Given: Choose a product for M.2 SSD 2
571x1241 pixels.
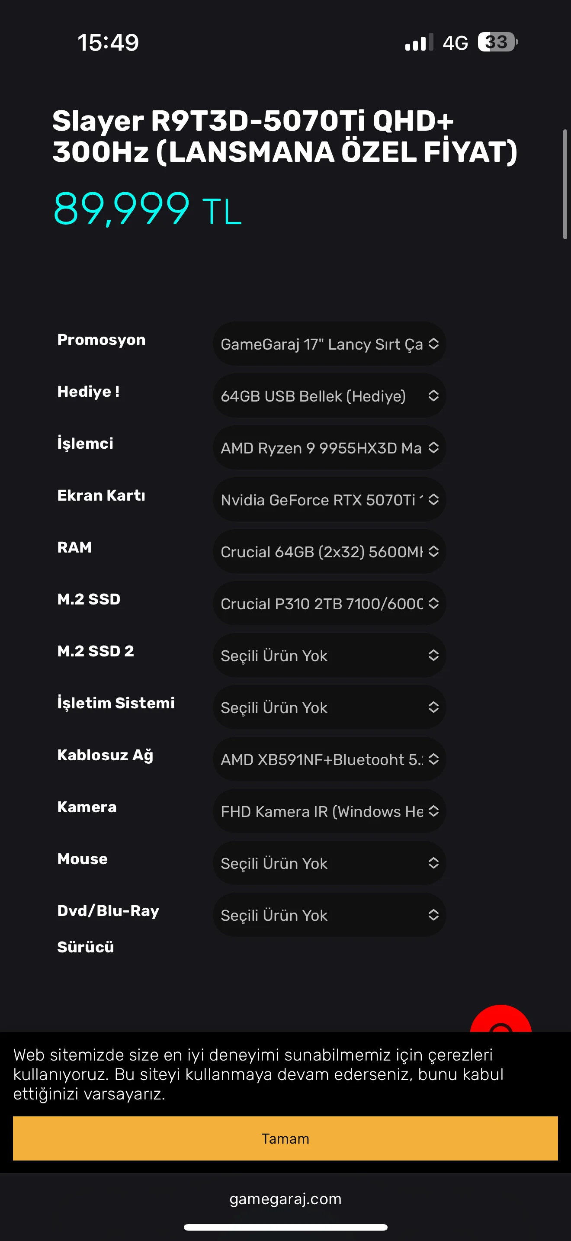Looking at the screenshot, I should click(329, 656).
